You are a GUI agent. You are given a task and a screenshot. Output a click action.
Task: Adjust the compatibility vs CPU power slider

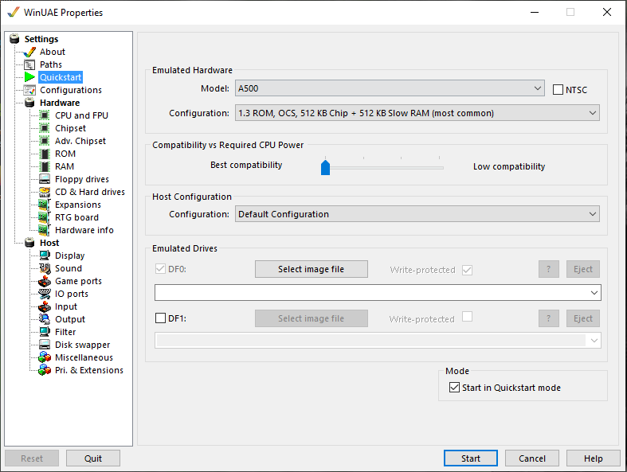click(325, 167)
